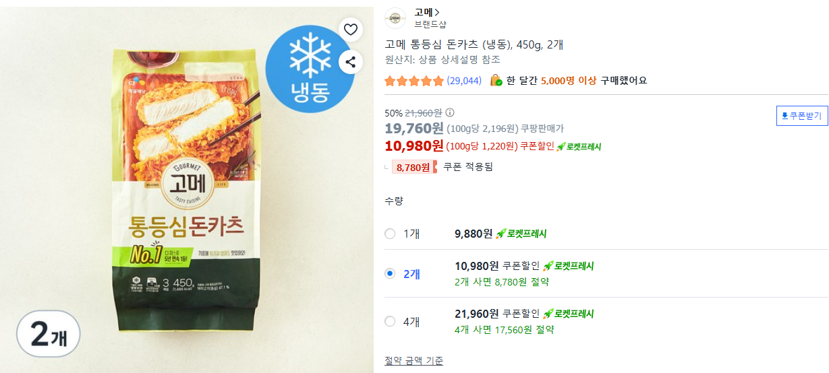Open the share icon on product image

pos(351,63)
